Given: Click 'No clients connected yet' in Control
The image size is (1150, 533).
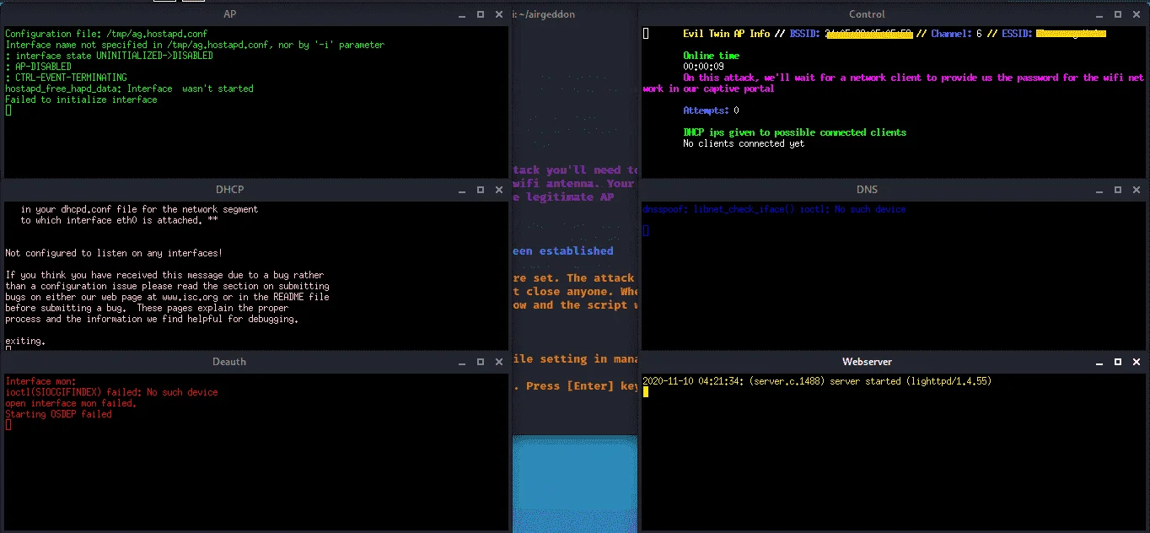Looking at the screenshot, I should point(744,143).
